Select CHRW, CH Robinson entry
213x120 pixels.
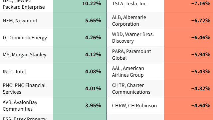pyautogui.click(x=134, y=106)
